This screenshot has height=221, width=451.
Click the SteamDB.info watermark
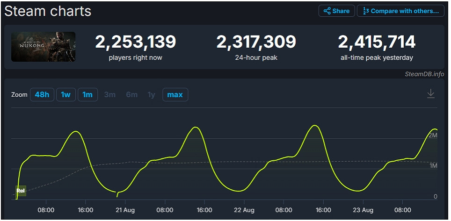coord(424,74)
